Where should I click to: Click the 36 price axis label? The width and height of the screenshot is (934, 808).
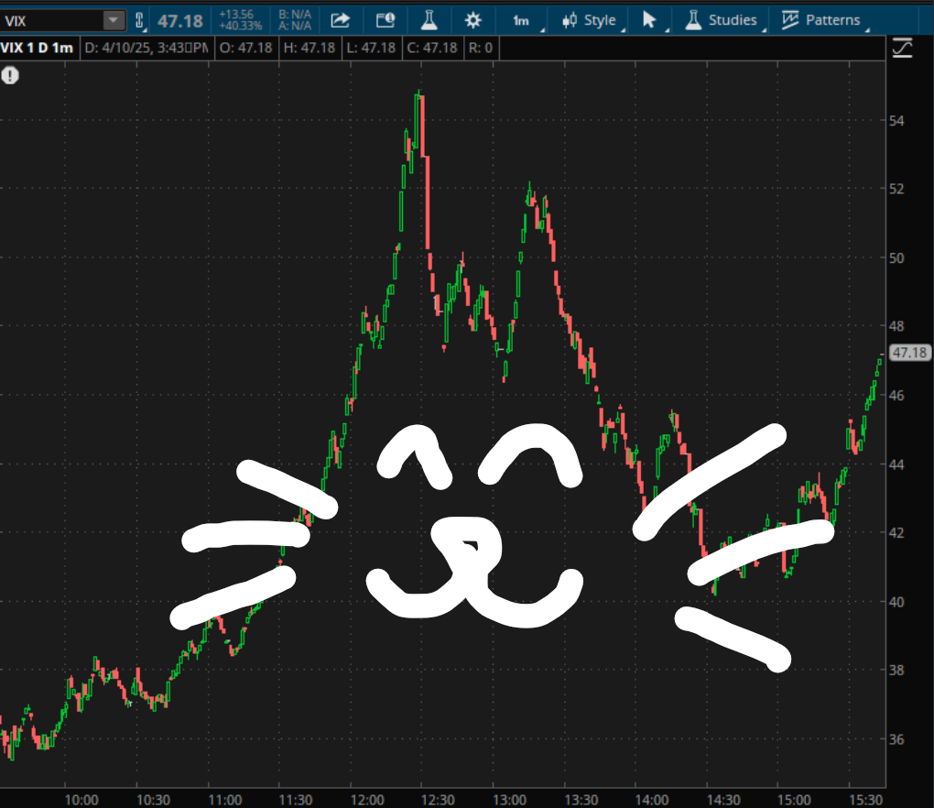pos(896,739)
